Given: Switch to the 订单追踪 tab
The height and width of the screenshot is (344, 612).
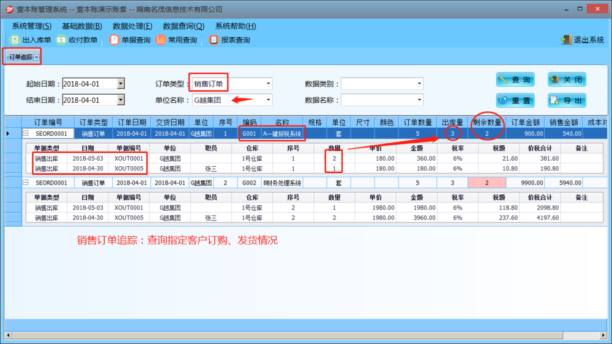Looking at the screenshot, I should [21, 57].
